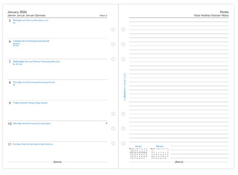Image resolution: width=238 pixels, height=175 pixels.
Task: Click the "Notes" heading
Action: point(224,12)
